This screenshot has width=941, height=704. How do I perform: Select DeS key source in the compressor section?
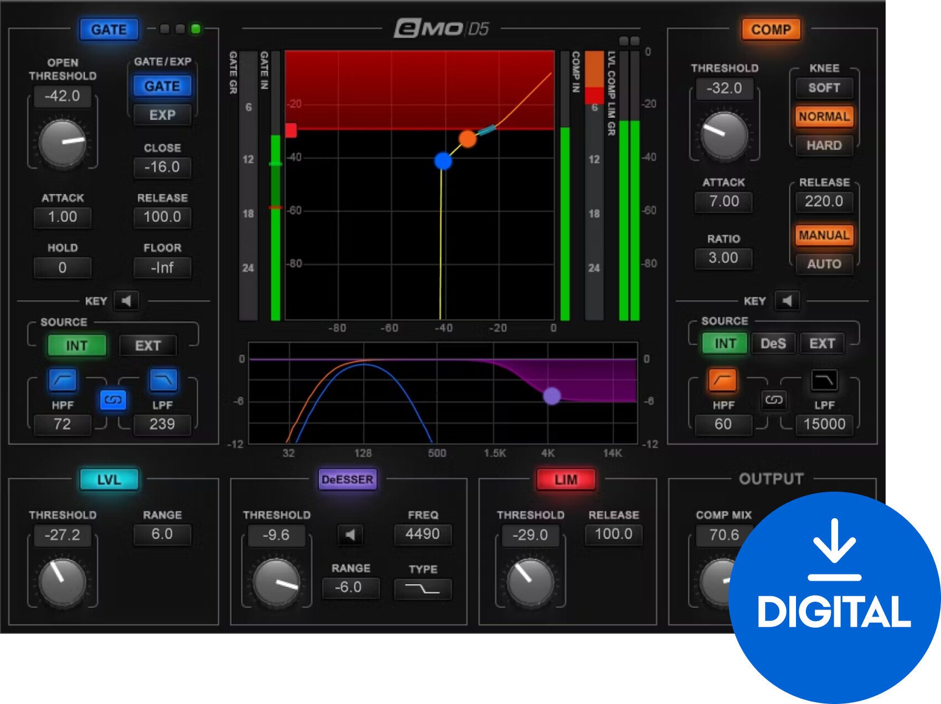coord(774,343)
